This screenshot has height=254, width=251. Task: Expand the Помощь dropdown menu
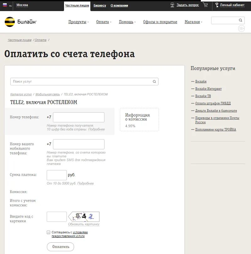pos(127,22)
